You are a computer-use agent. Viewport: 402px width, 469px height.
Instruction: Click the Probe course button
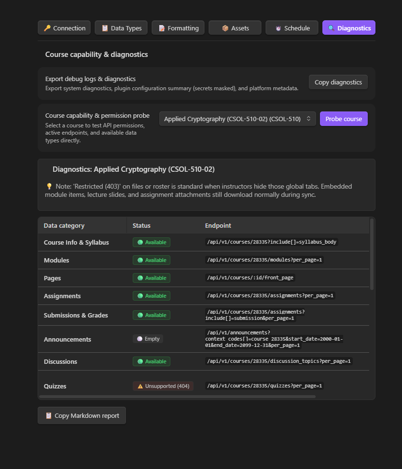[x=344, y=119]
